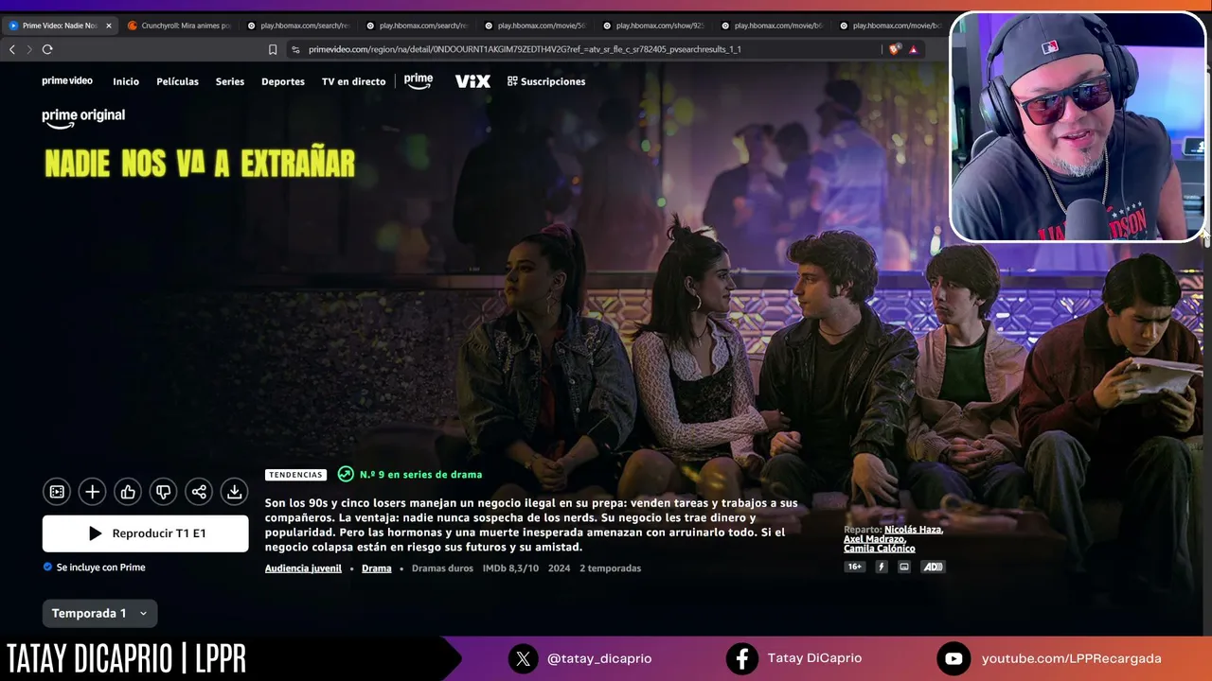Click the trending arrow icon near ranking
Screen dimensions: 1212x681
(346, 475)
